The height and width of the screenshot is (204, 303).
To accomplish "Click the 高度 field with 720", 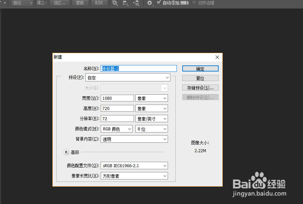I will tap(117, 108).
